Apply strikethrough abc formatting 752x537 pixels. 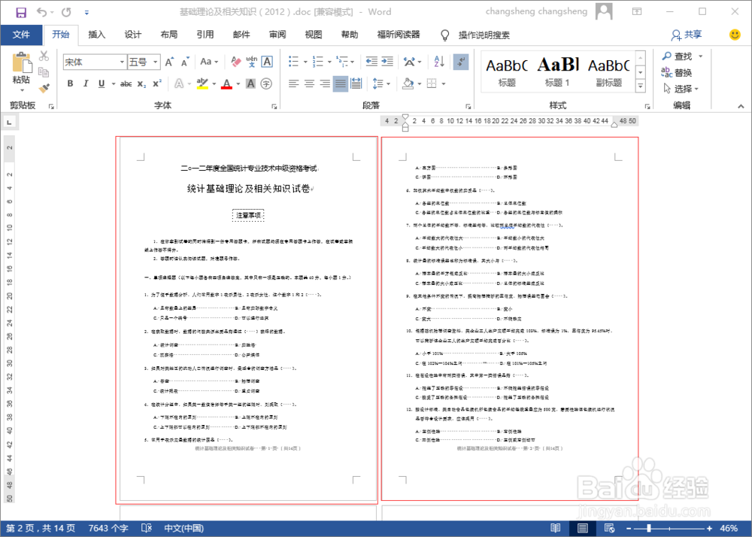[126, 84]
